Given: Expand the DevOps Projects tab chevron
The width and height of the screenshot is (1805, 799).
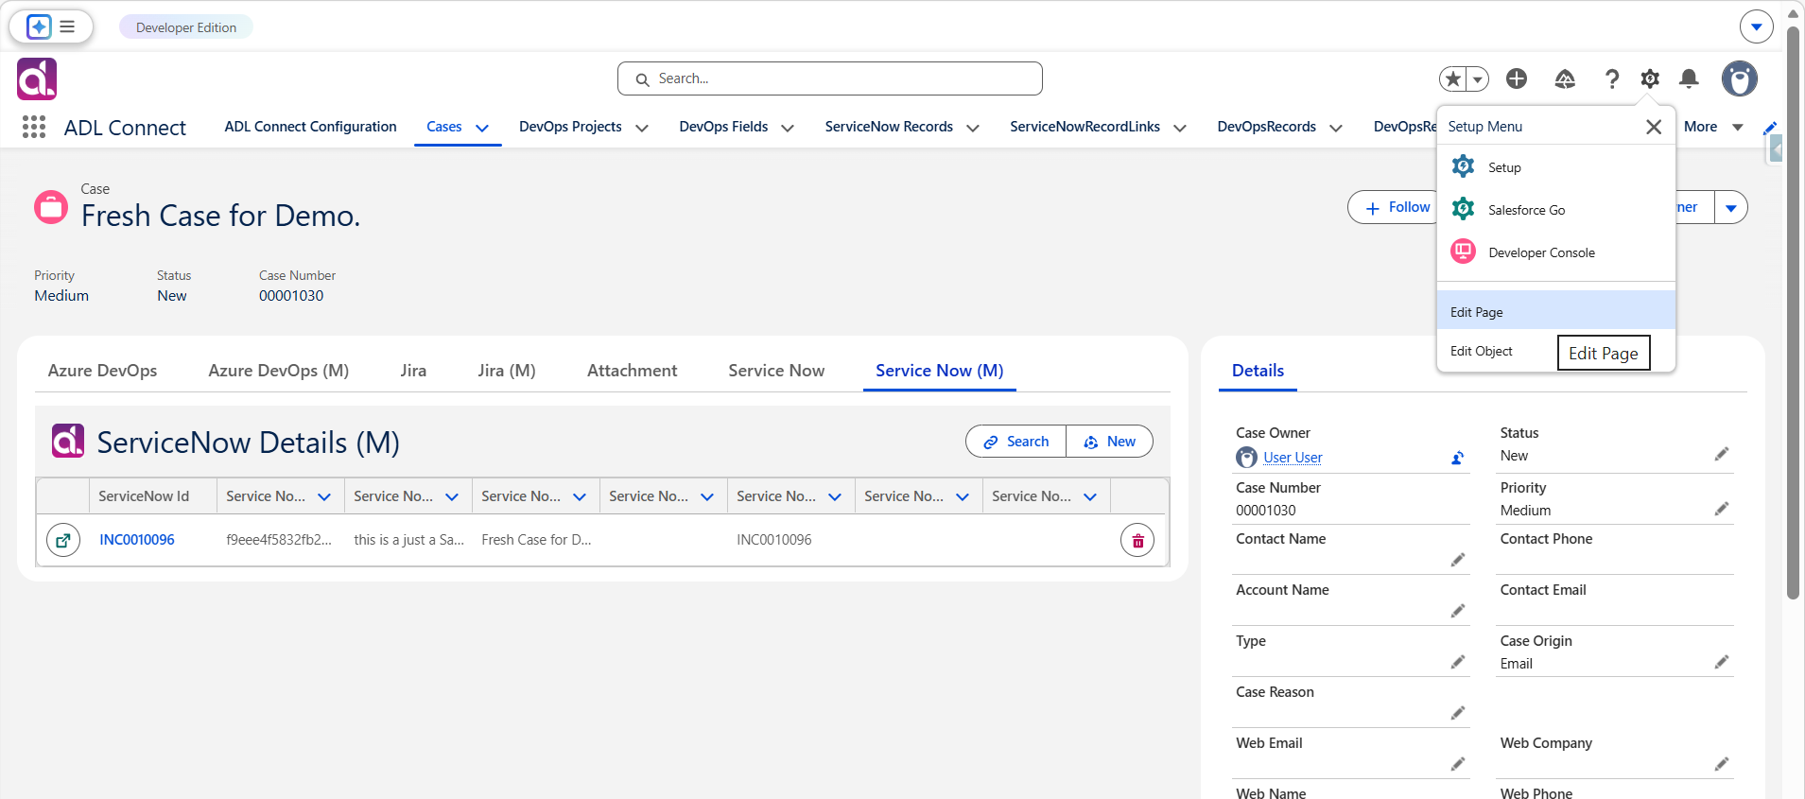Looking at the screenshot, I should [642, 128].
